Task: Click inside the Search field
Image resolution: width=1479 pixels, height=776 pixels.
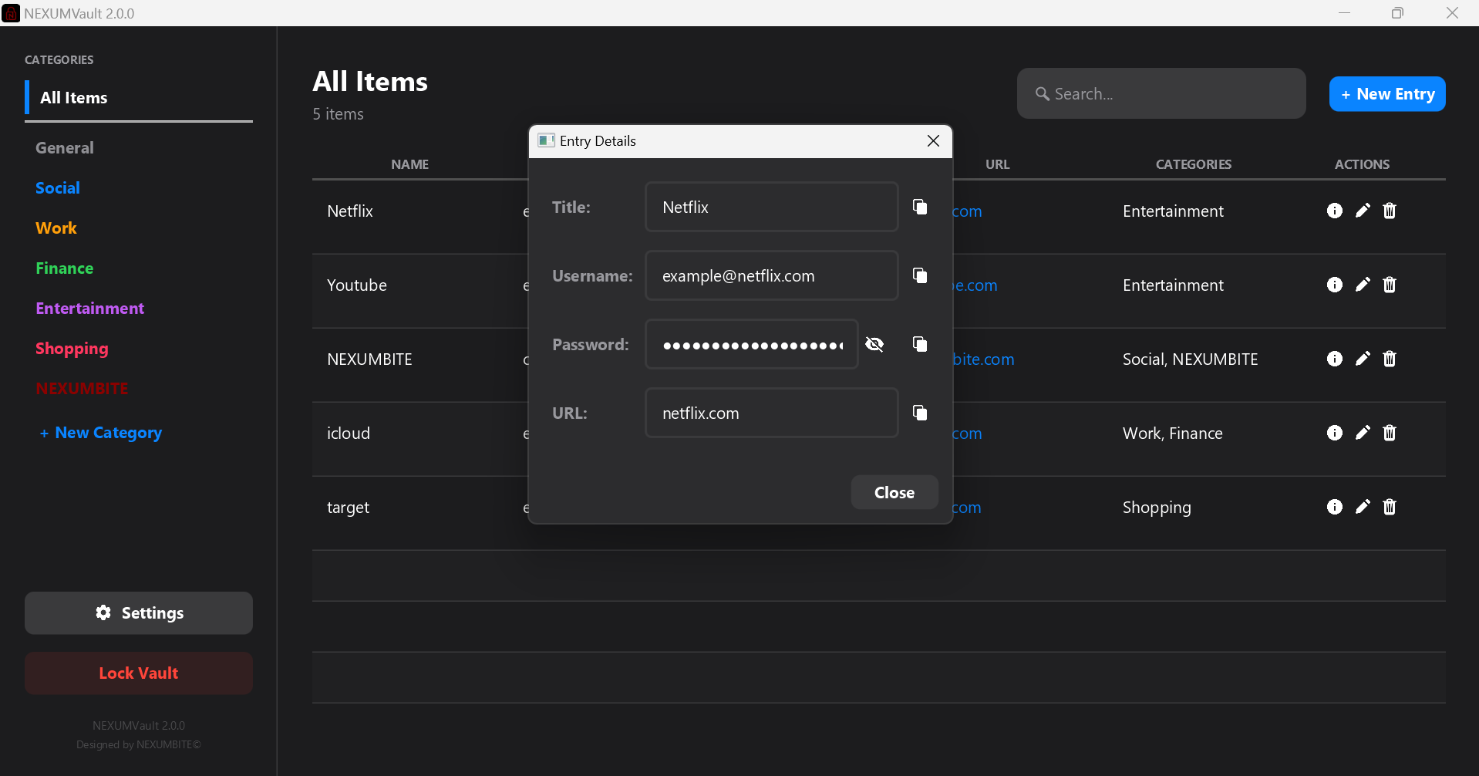Action: tap(1161, 93)
